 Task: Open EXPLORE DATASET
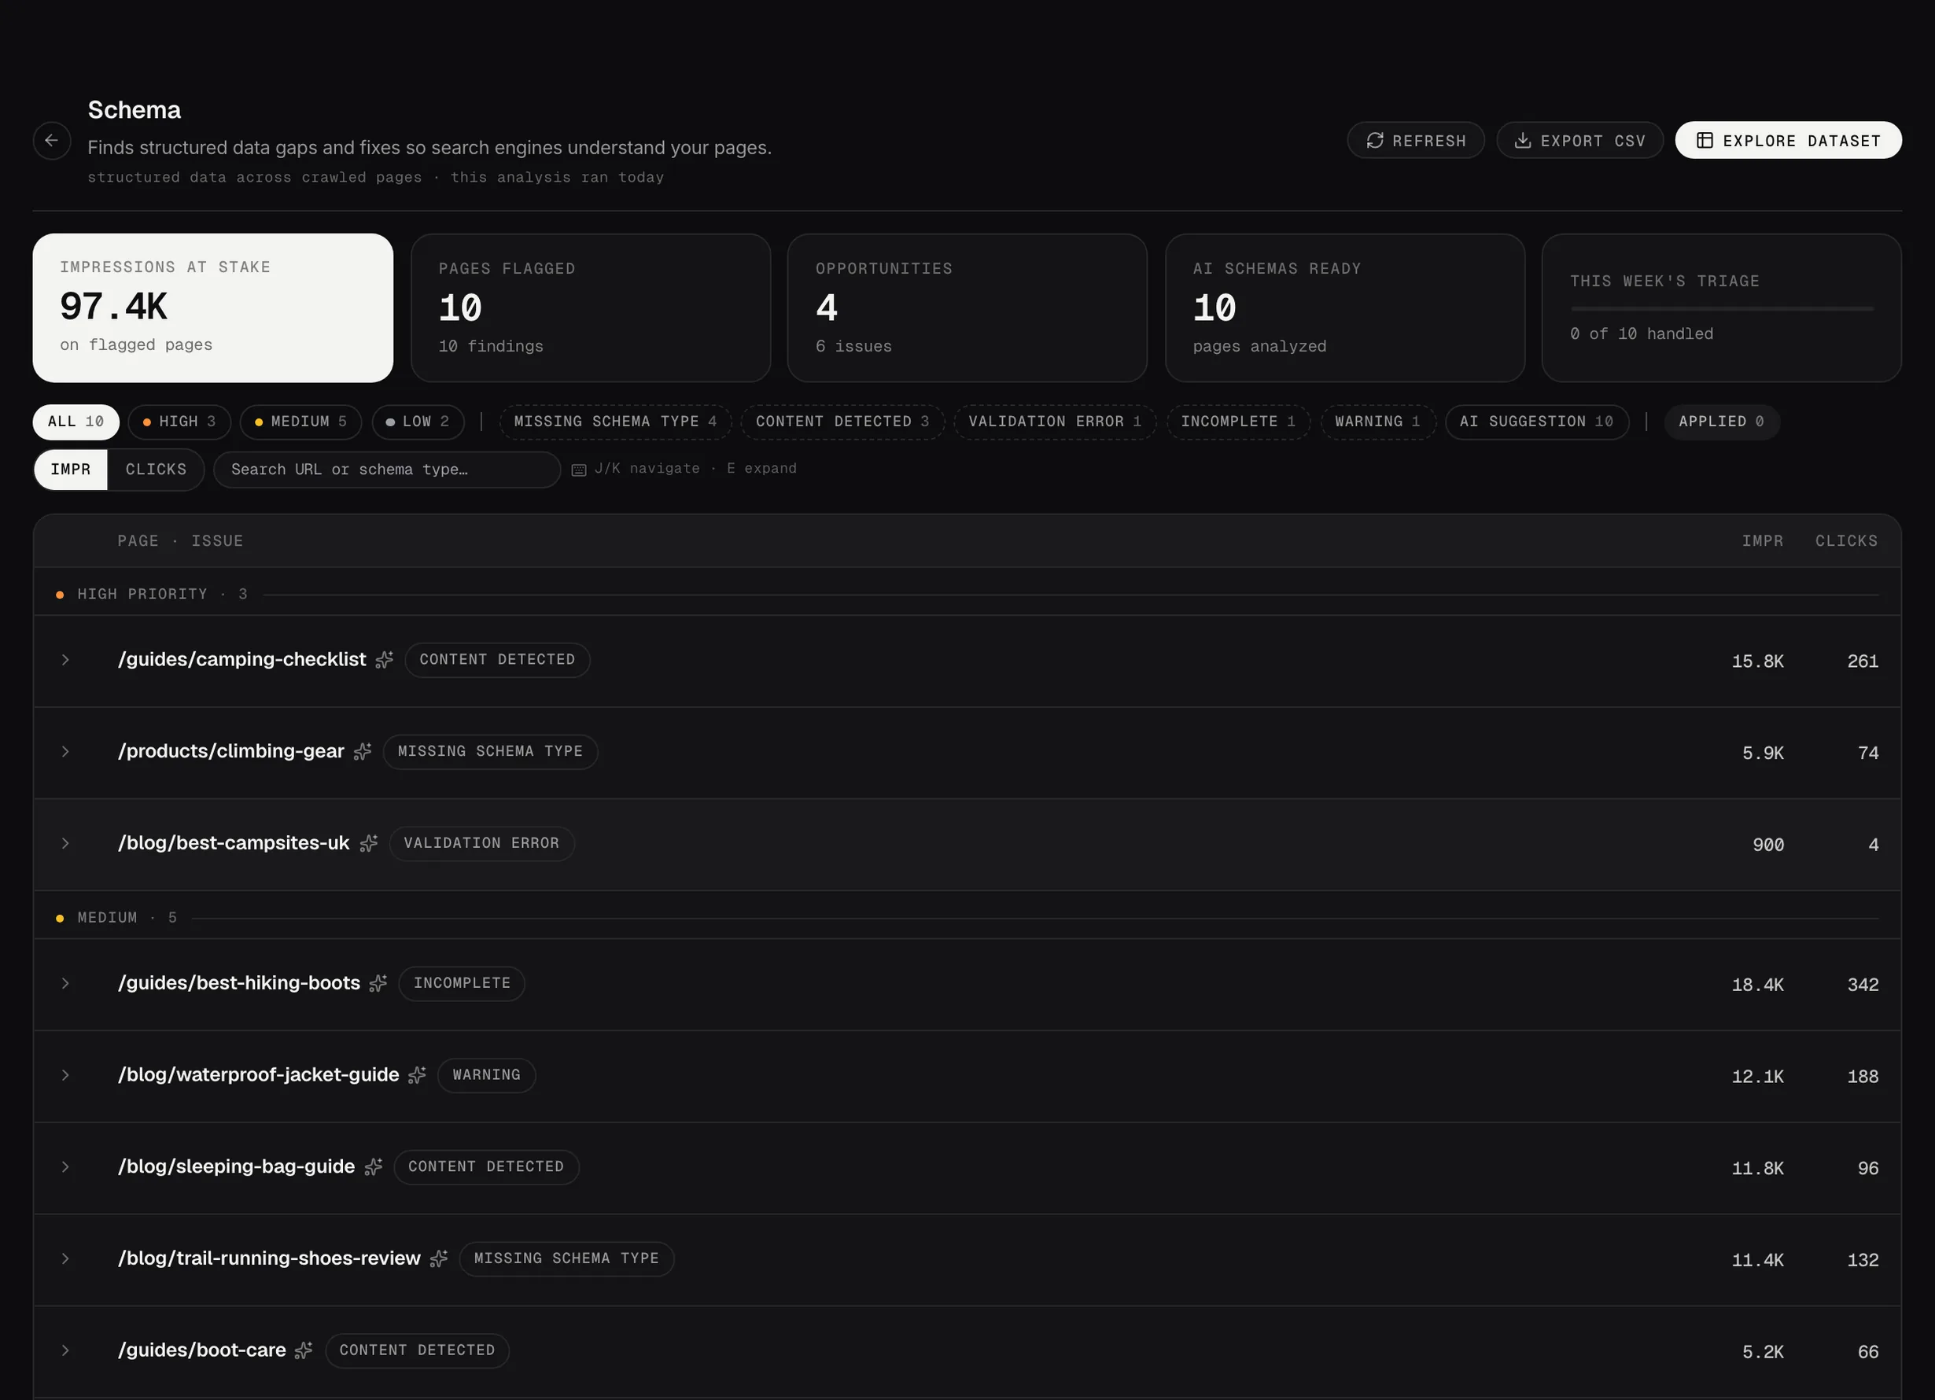coord(1788,141)
